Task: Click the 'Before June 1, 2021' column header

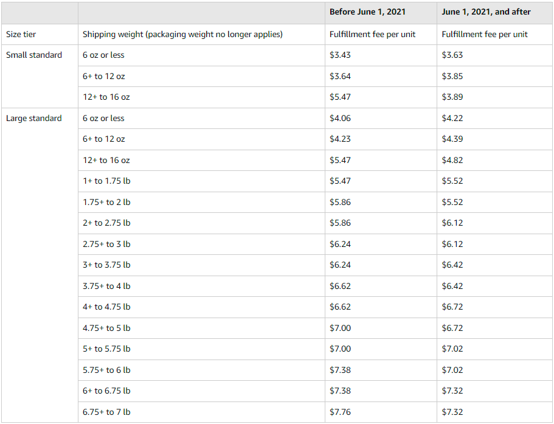Action: pos(381,13)
